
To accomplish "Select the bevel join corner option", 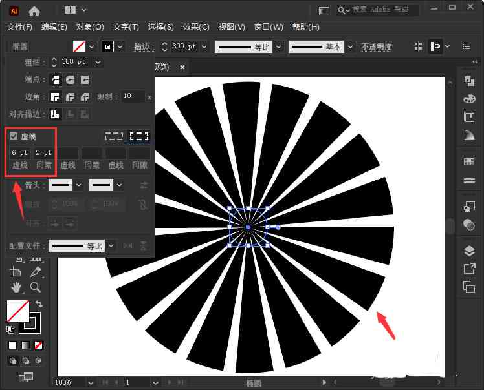I will coord(85,97).
